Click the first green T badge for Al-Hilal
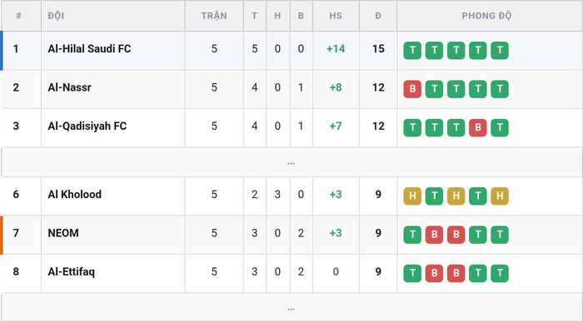Screen dimensions: 583x322 pos(412,50)
